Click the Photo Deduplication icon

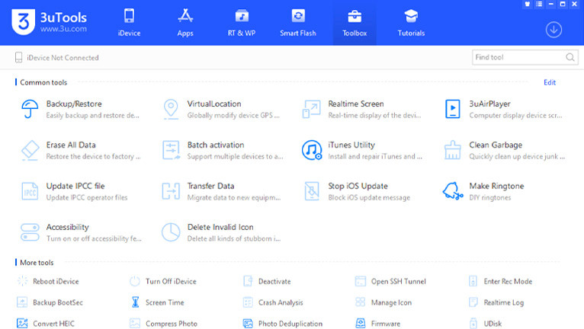[x=248, y=324]
